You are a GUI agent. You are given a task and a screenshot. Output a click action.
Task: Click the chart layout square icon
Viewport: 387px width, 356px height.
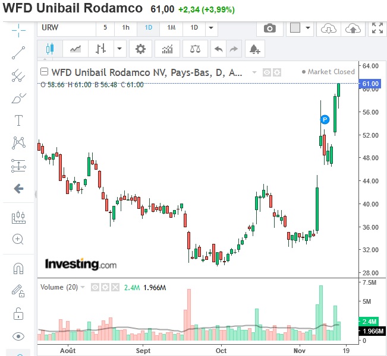[295, 28]
